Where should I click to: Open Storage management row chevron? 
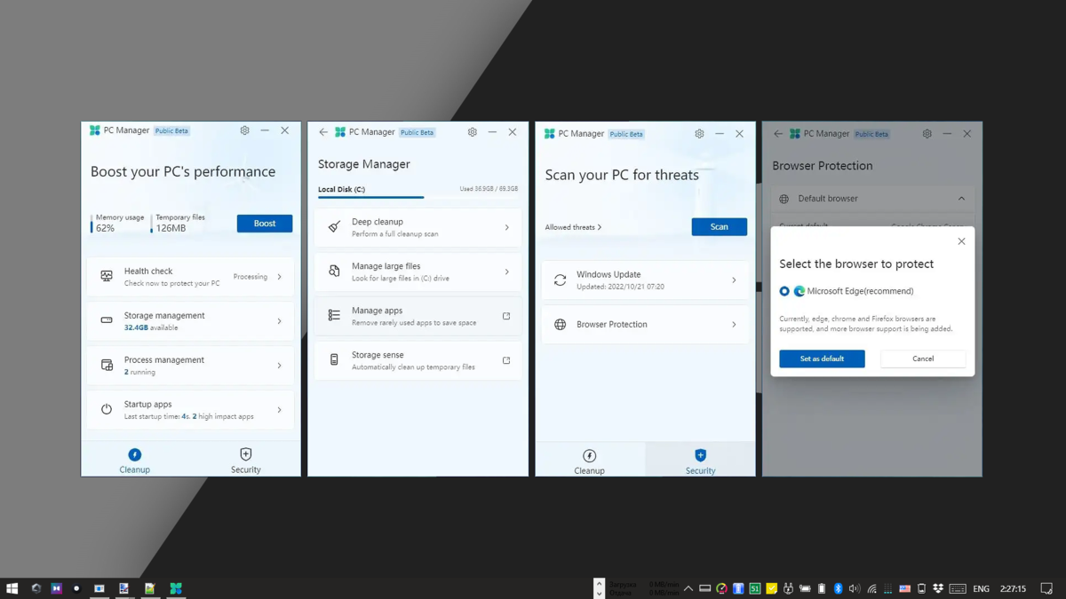(280, 321)
